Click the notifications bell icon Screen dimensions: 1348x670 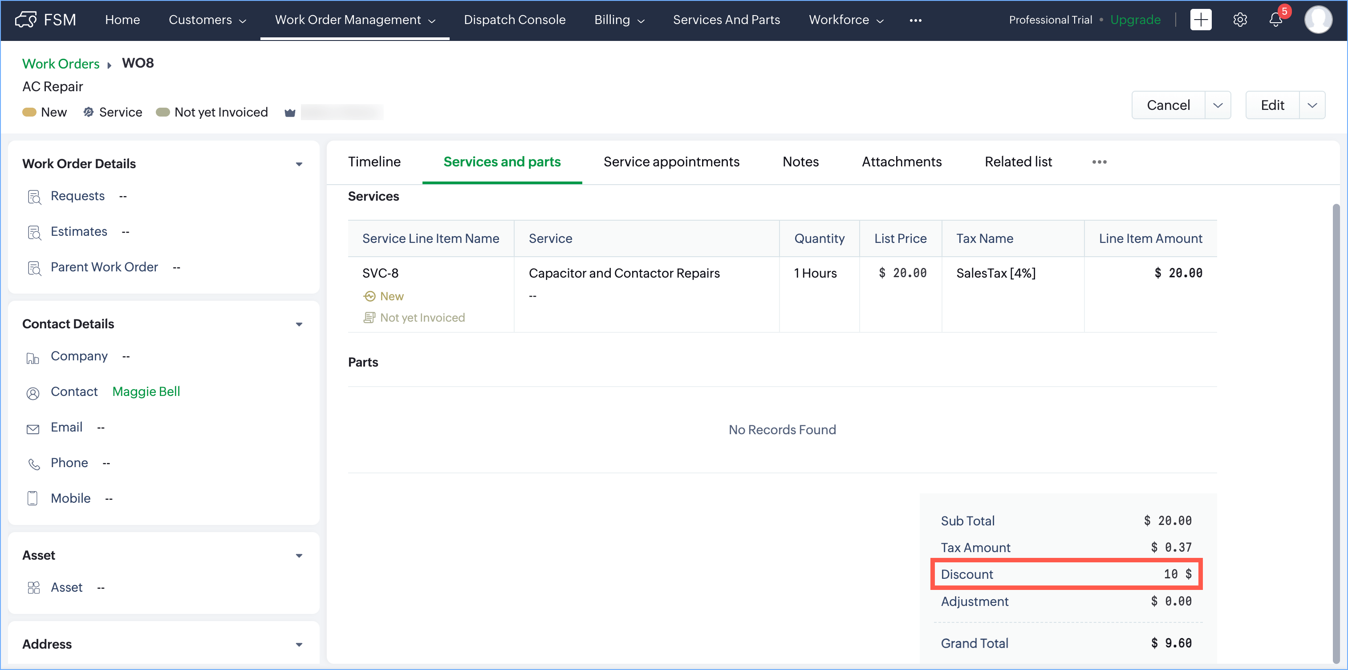[x=1275, y=20]
